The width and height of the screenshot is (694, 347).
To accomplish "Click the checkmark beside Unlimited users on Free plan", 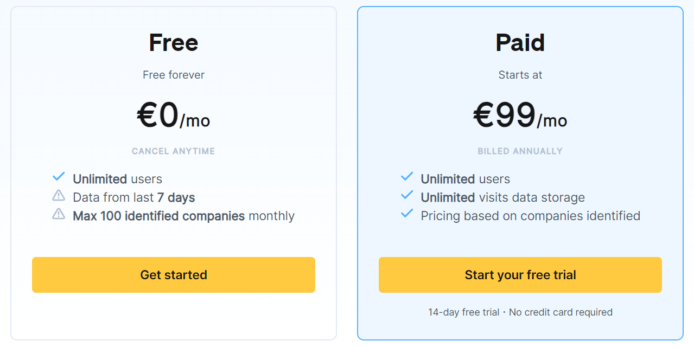I will pyautogui.click(x=59, y=177).
